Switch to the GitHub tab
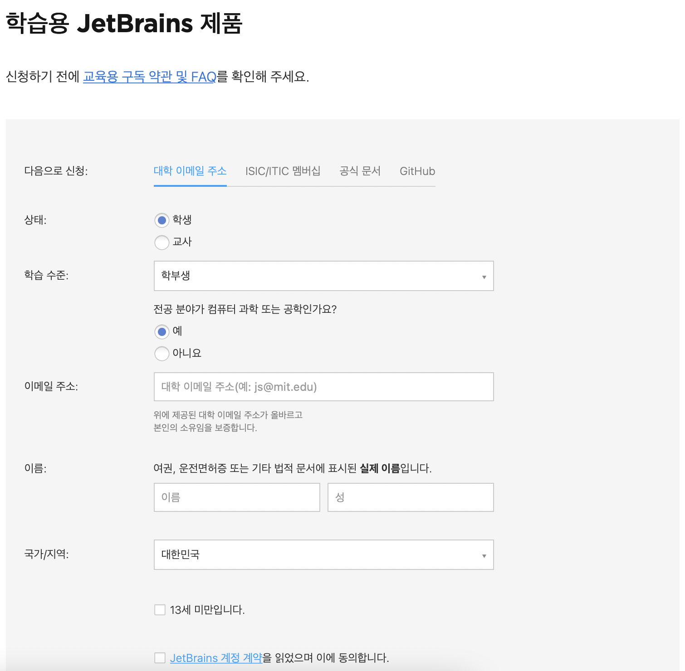685x671 pixels. [x=417, y=171]
